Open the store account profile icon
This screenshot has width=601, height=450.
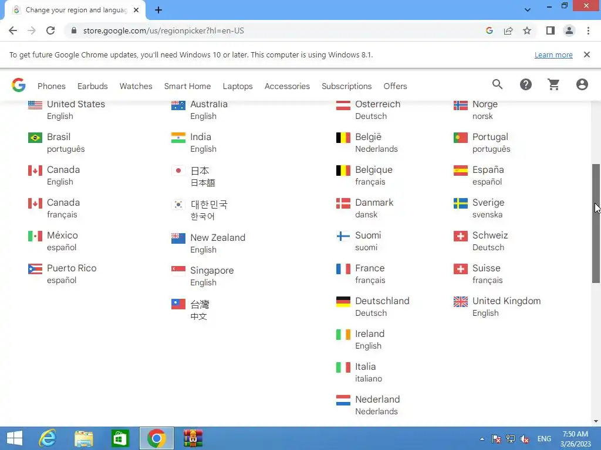(582, 84)
